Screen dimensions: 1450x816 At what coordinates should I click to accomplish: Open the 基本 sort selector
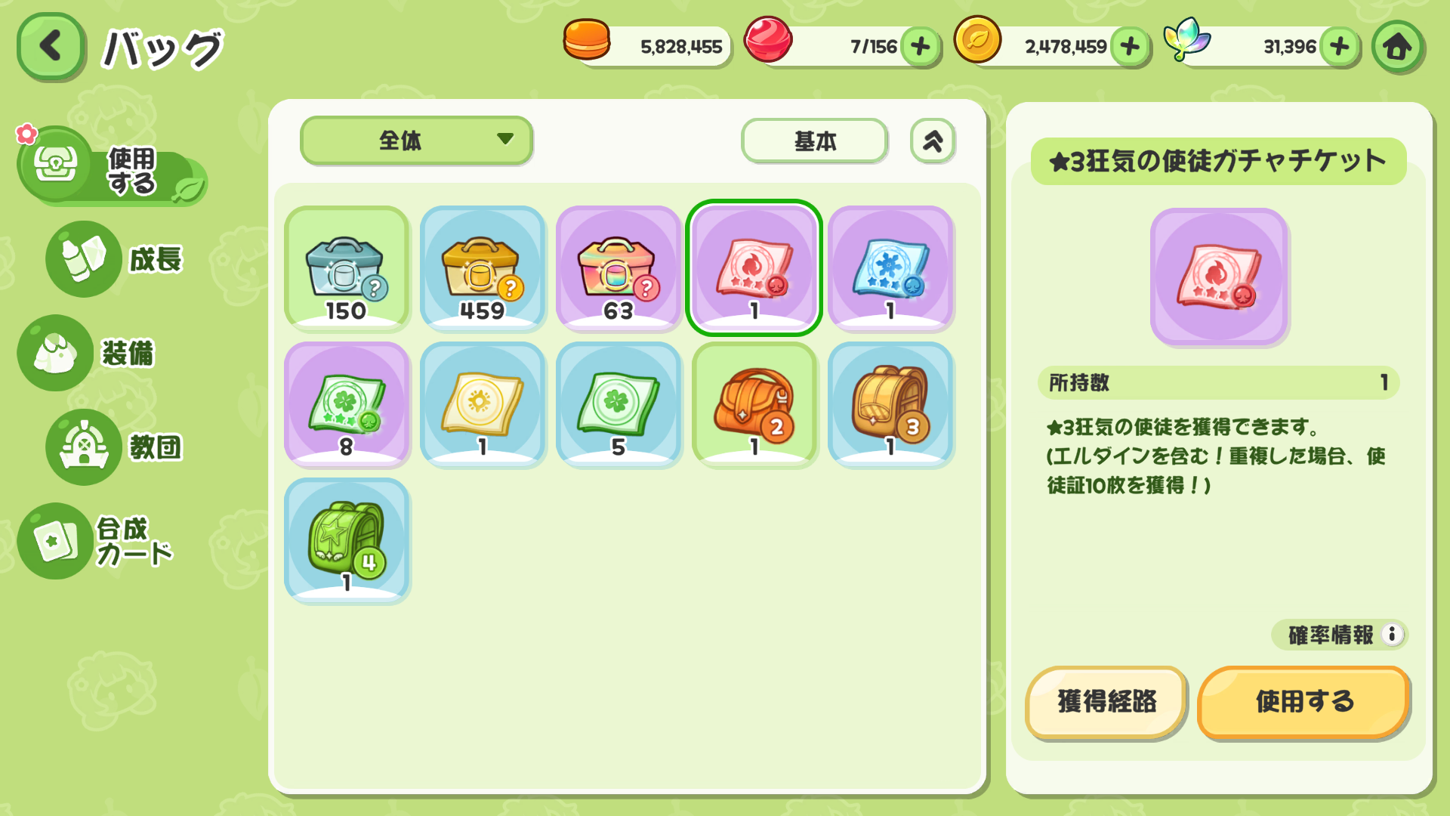pyautogui.click(x=814, y=141)
